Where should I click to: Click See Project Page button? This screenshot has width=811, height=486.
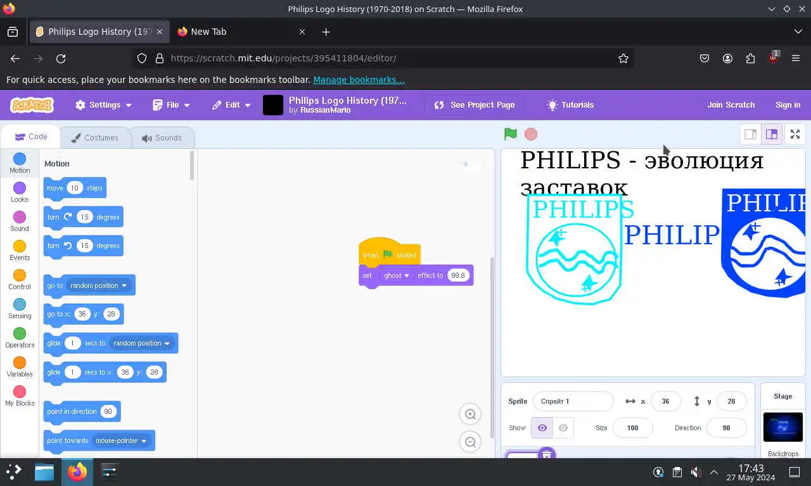475,105
